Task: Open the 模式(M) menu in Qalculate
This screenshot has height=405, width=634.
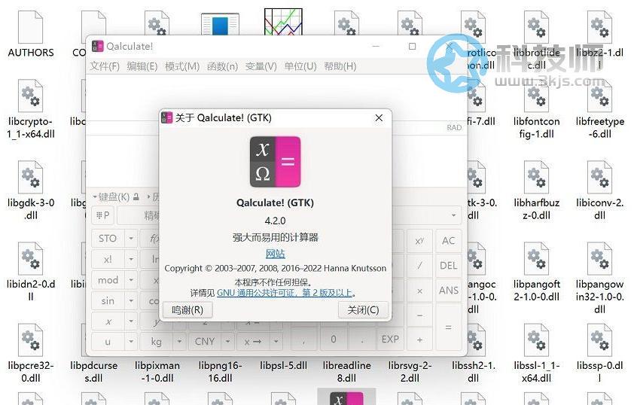Action: (182, 66)
